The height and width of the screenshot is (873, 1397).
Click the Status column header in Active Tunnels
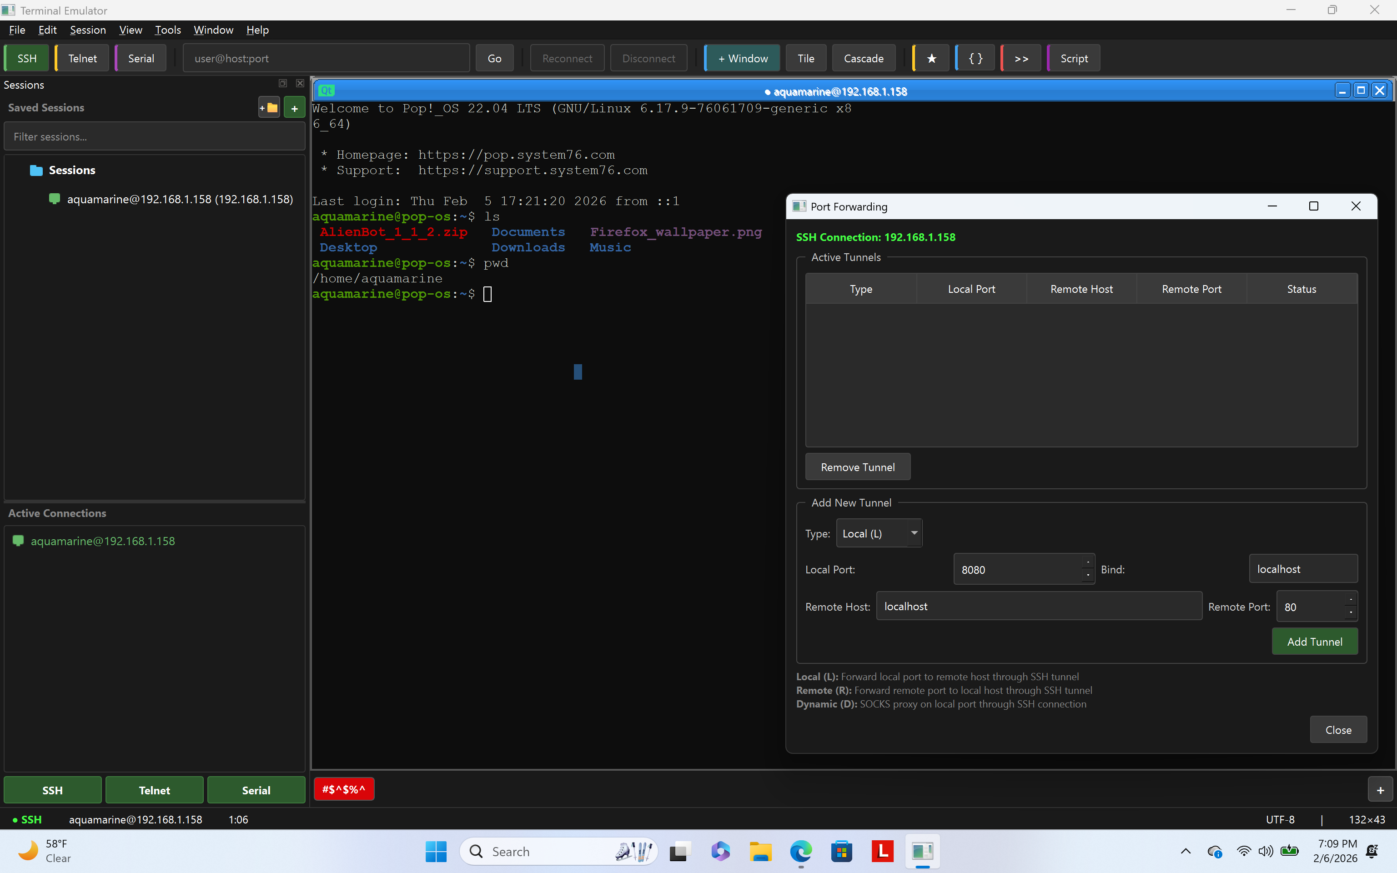coord(1302,289)
